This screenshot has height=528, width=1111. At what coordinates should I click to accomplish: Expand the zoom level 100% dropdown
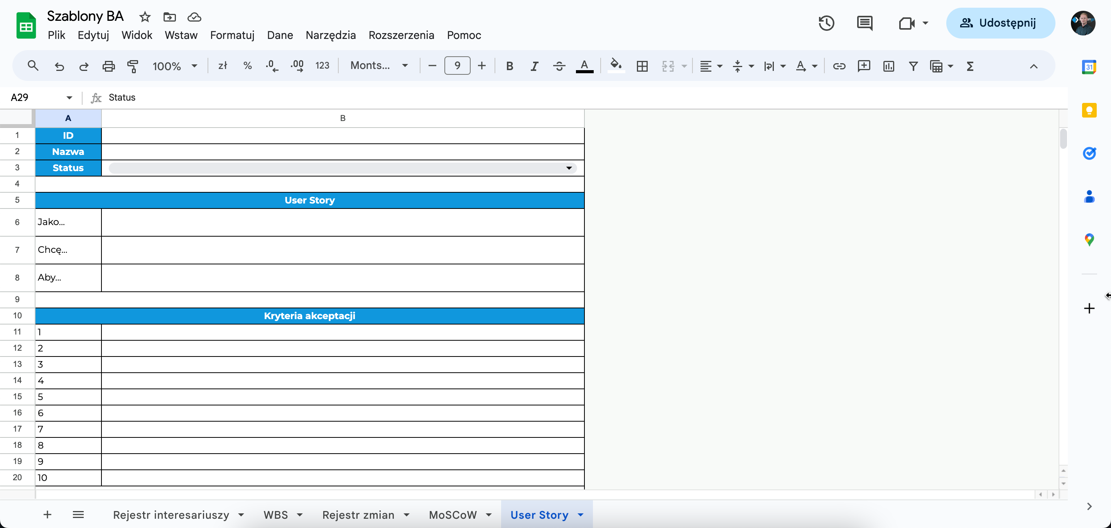pyautogui.click(x=175, y=66)
